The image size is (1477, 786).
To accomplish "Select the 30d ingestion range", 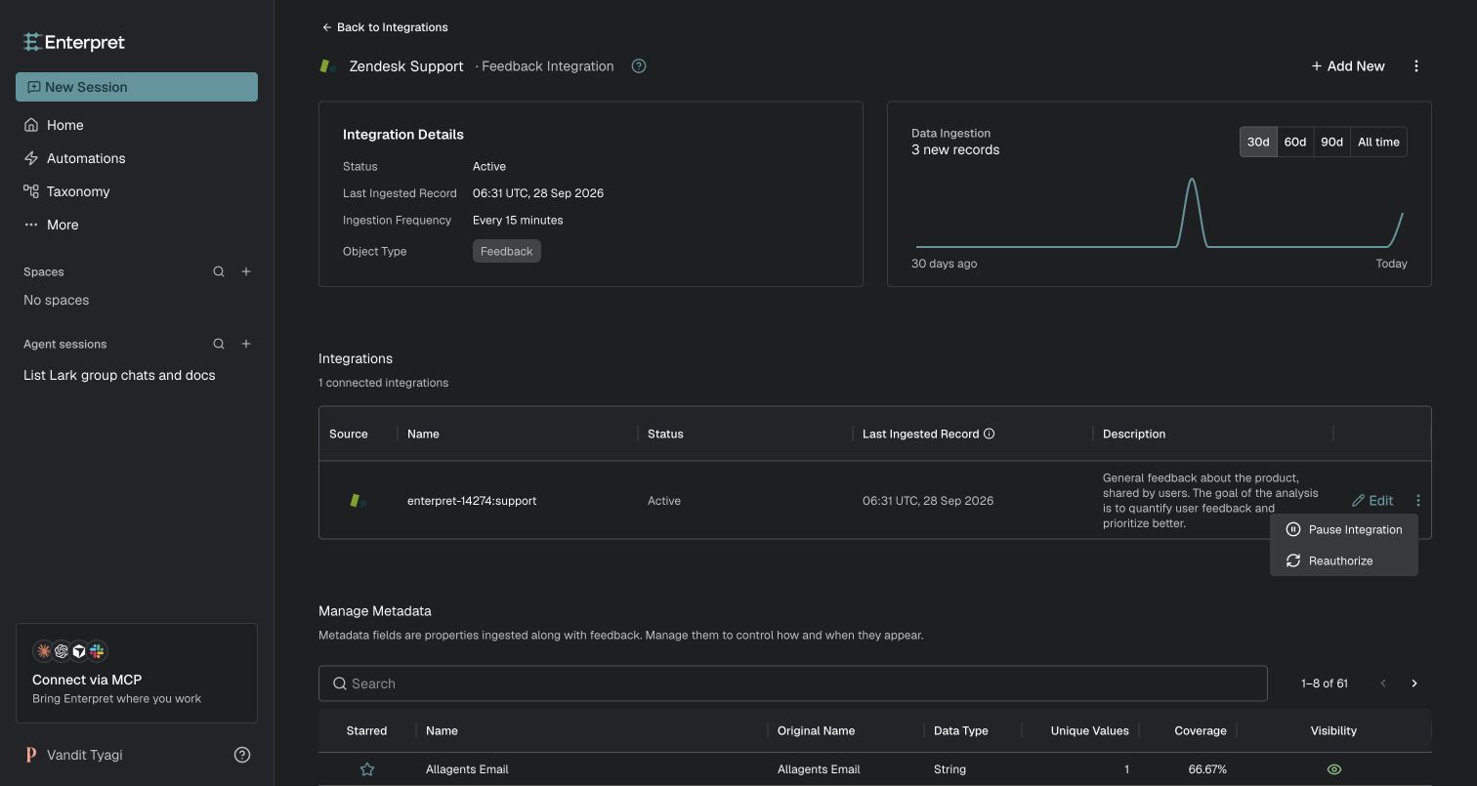I will pyautogui.click(x=1258, y=142).
